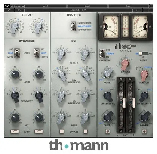Screen dimensions: 157x154
Task: Flip the CASSETTE Duo/Stereo/MS switch
Action: point(102,53)
